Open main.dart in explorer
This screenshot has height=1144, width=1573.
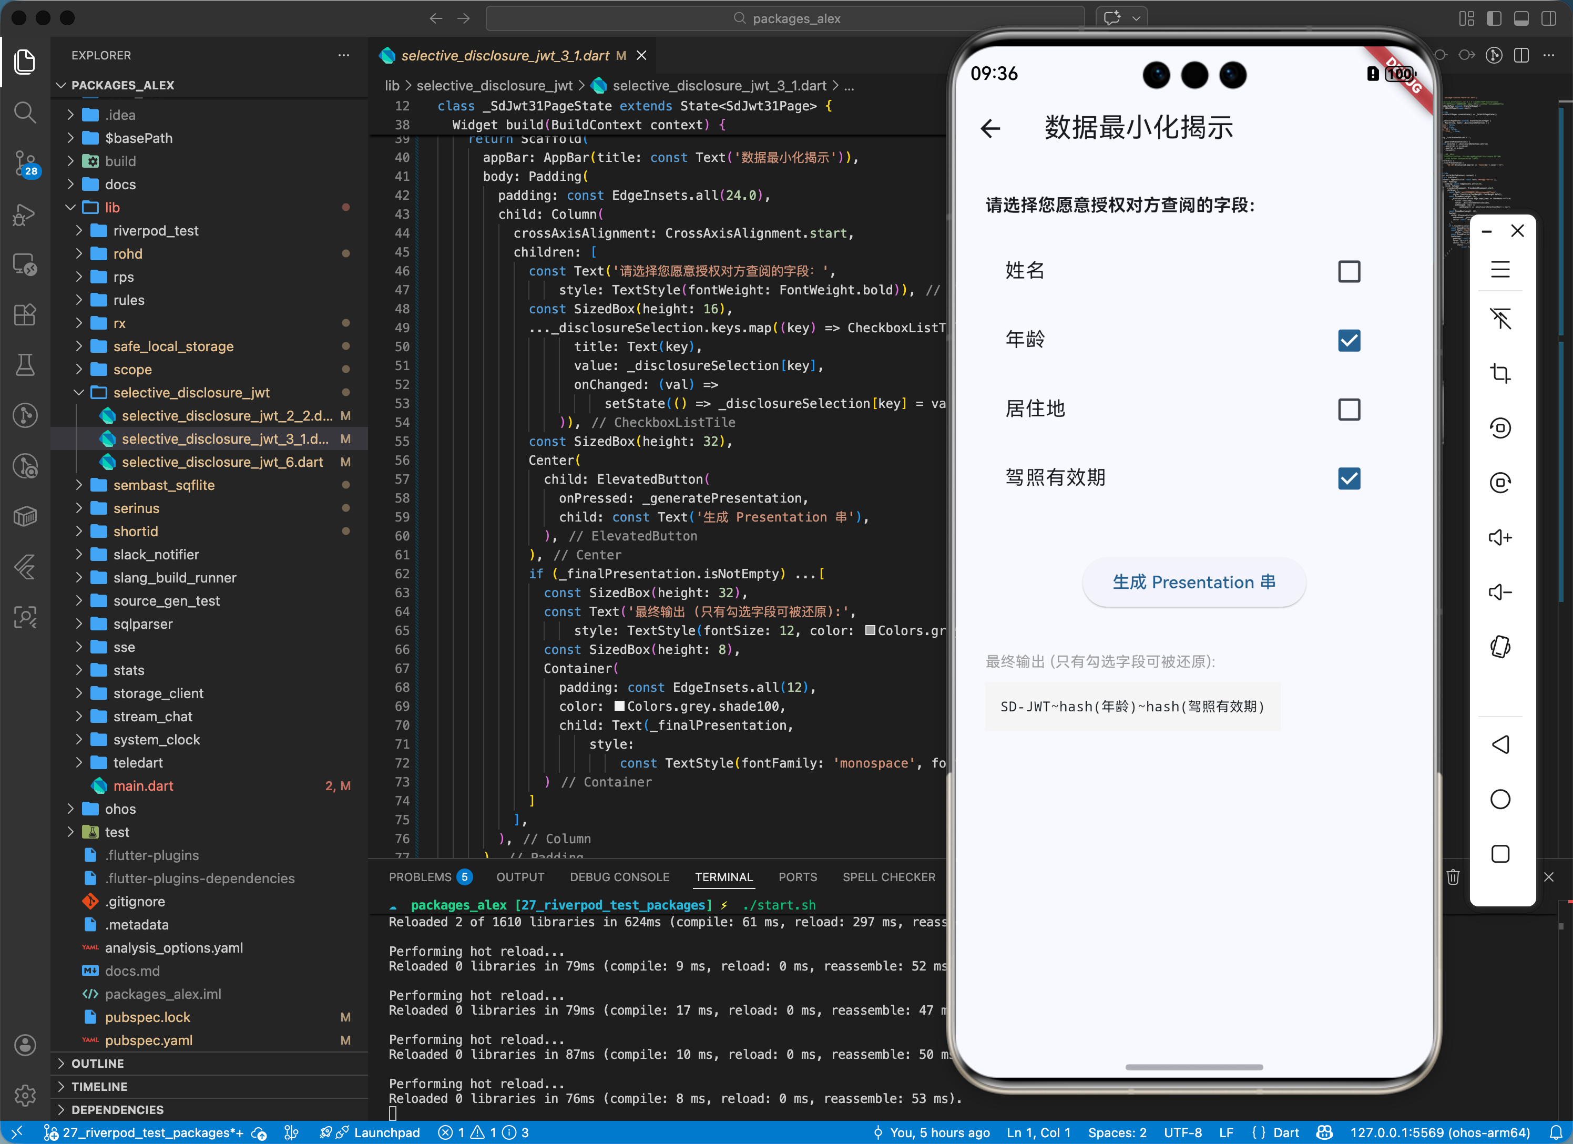point(143,786)
